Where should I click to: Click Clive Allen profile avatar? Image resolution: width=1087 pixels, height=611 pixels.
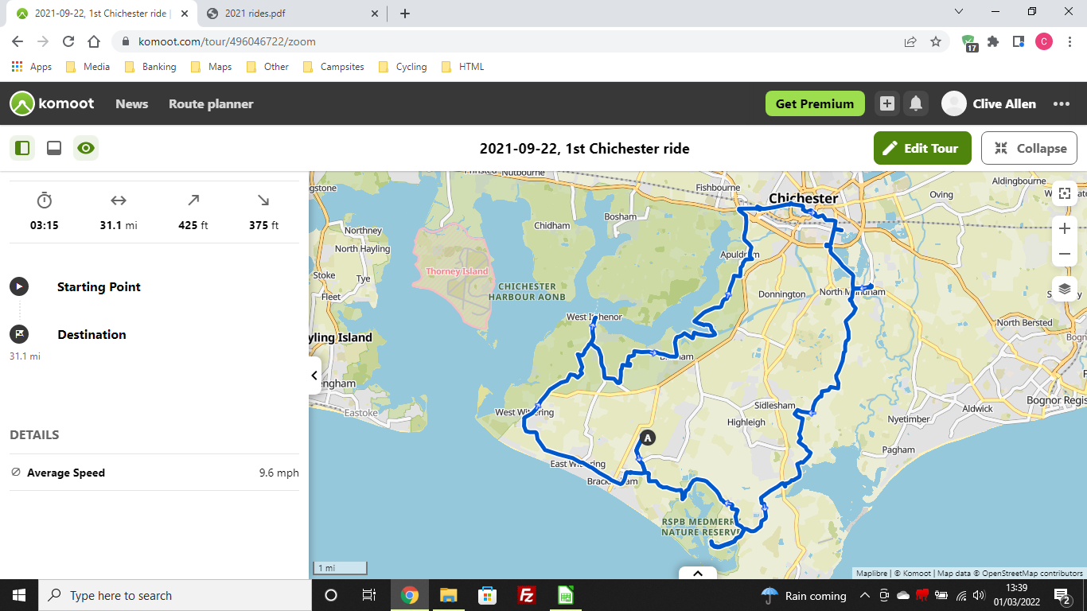(x=954, y=103)
